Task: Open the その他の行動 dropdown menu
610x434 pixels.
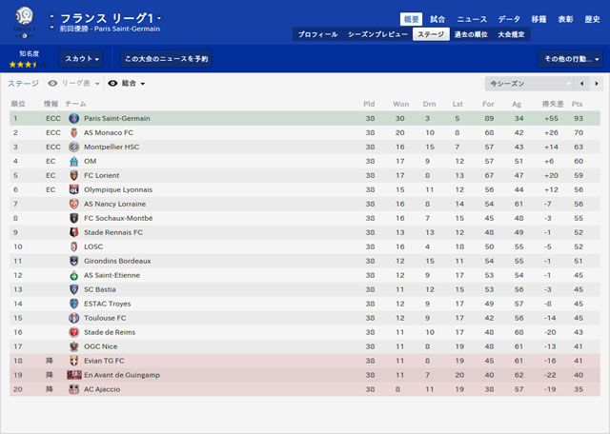Action: 570,59
